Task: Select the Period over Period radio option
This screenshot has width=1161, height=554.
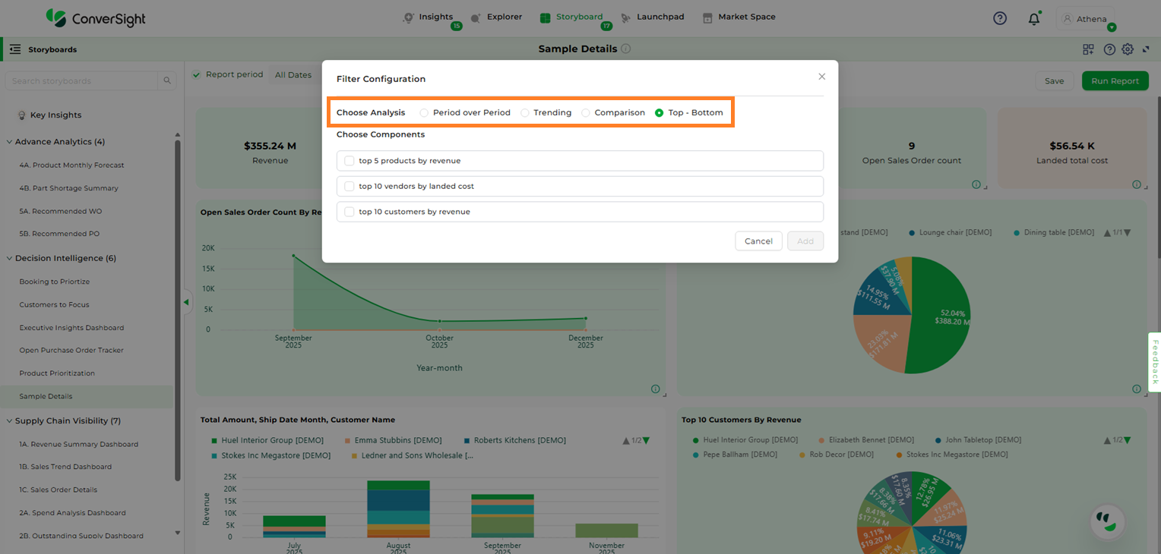Action: coord(424,113)
